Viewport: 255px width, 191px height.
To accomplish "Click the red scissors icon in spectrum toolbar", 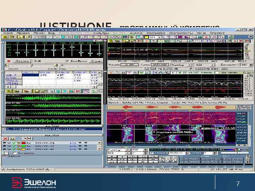I will (139, 41).
